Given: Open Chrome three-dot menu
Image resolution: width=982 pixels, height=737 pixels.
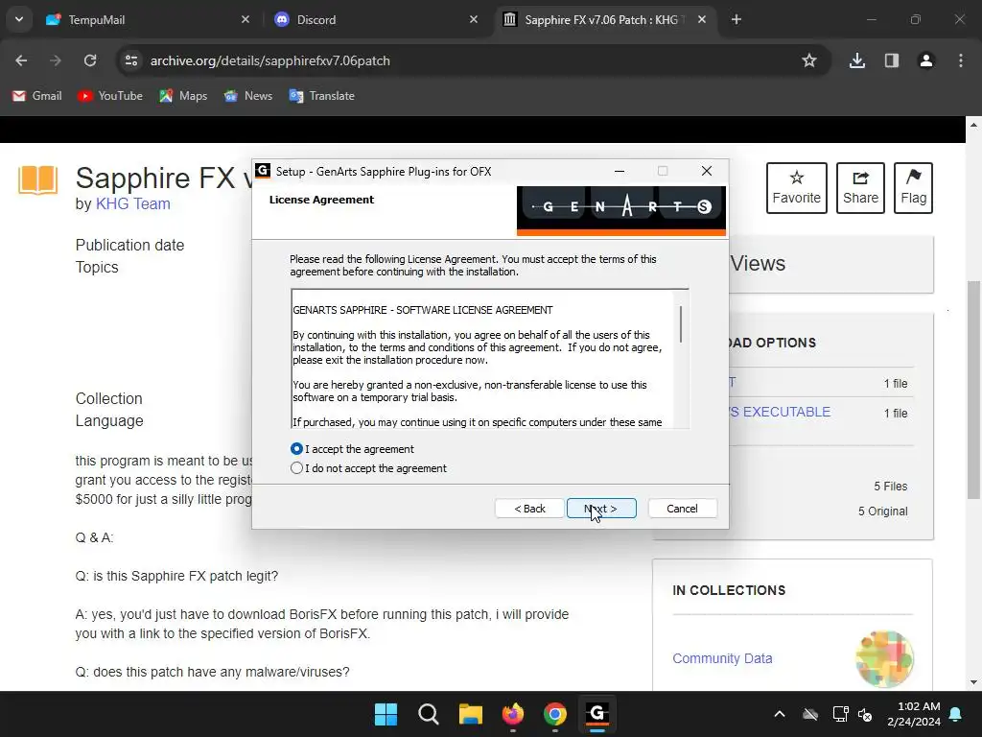Looking at the screenshot, I should click(x=961, y=60).
